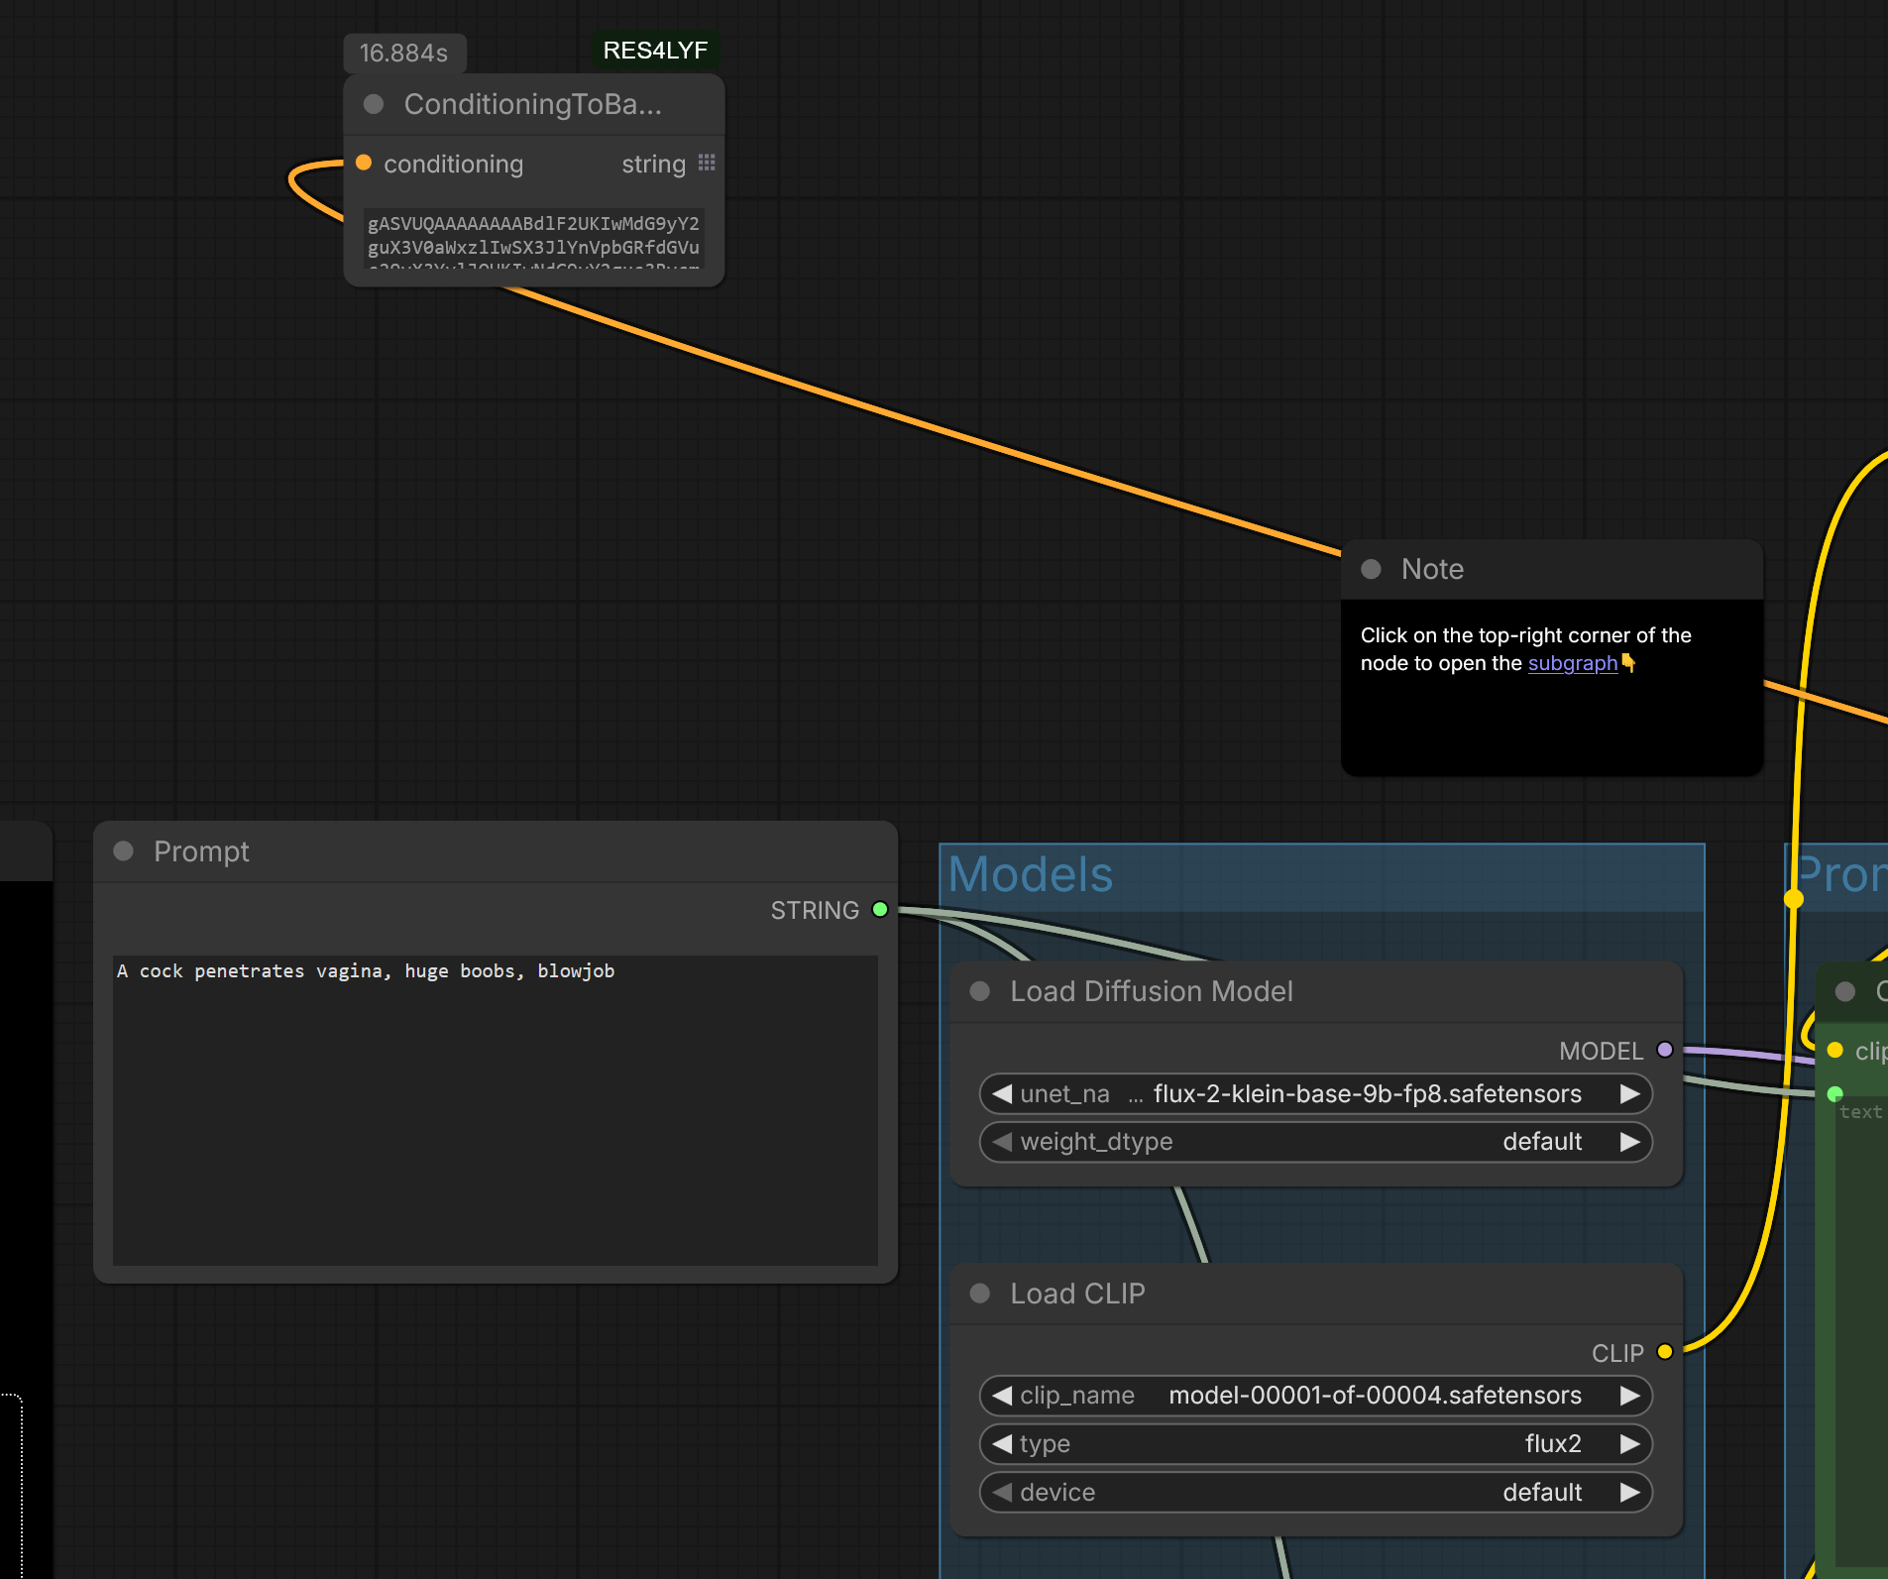Collapse the Load CLIP node dot
The image size is (1888, 1579).
point(980,1293)
